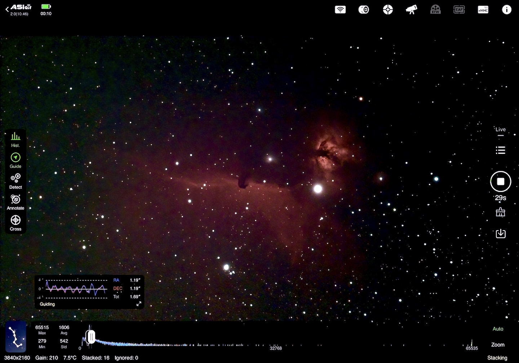Image resolution: width=519 pixels, height=363 pixels.
Task: Open the guide scope crosshair settings
Action: [x=388, y=10]
